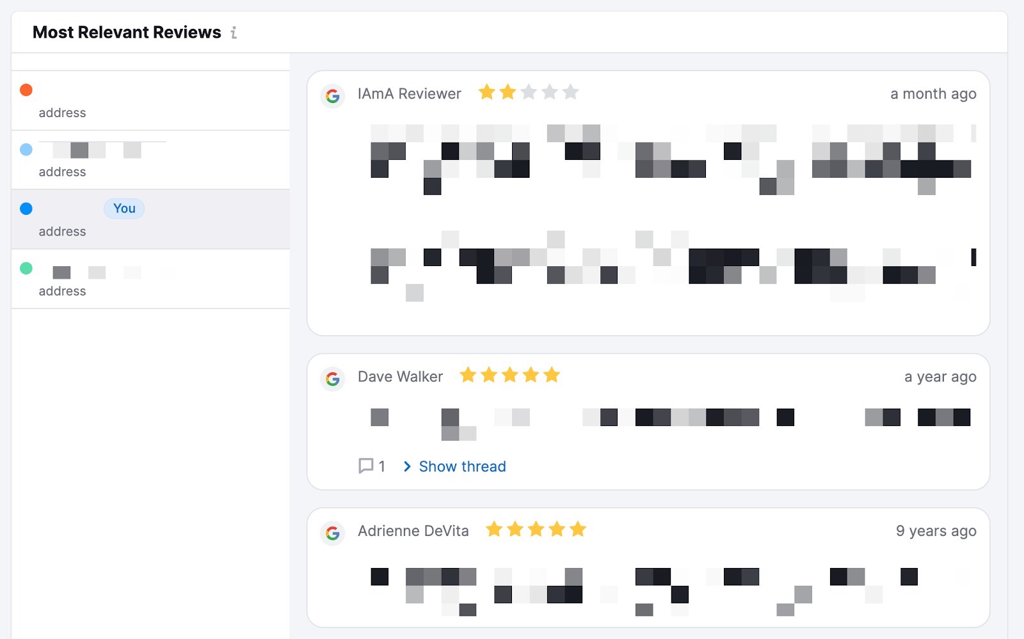Click the info icon beside Most Relevant Reviews

pos(234,33)
